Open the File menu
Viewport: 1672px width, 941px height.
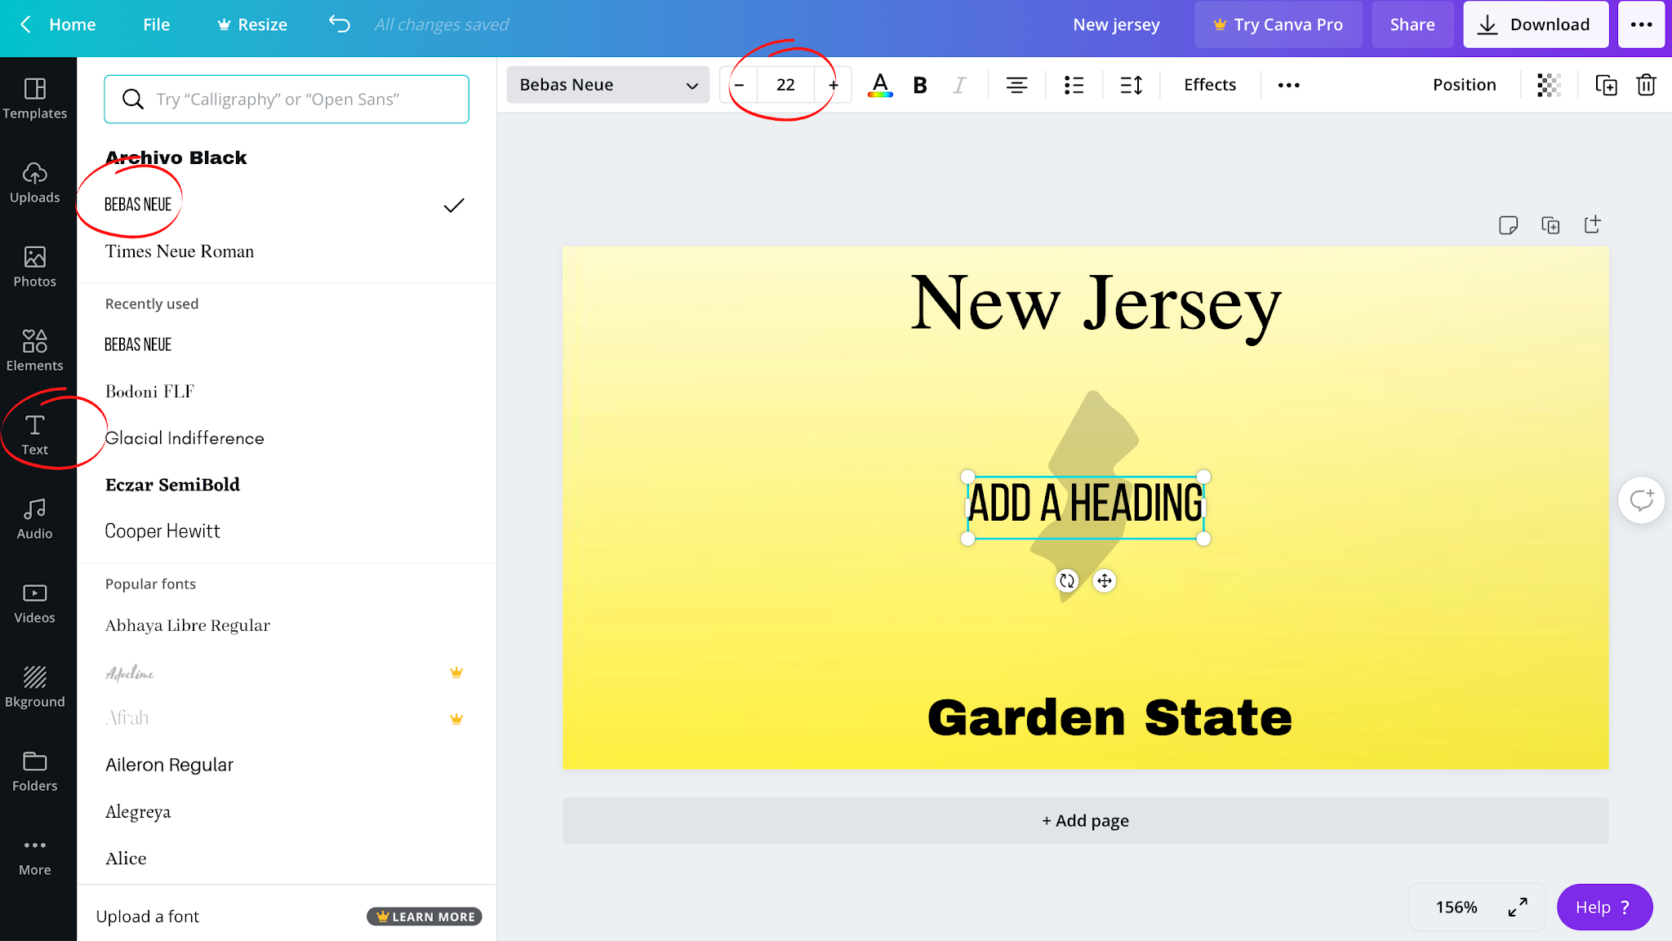pos(156,24)
